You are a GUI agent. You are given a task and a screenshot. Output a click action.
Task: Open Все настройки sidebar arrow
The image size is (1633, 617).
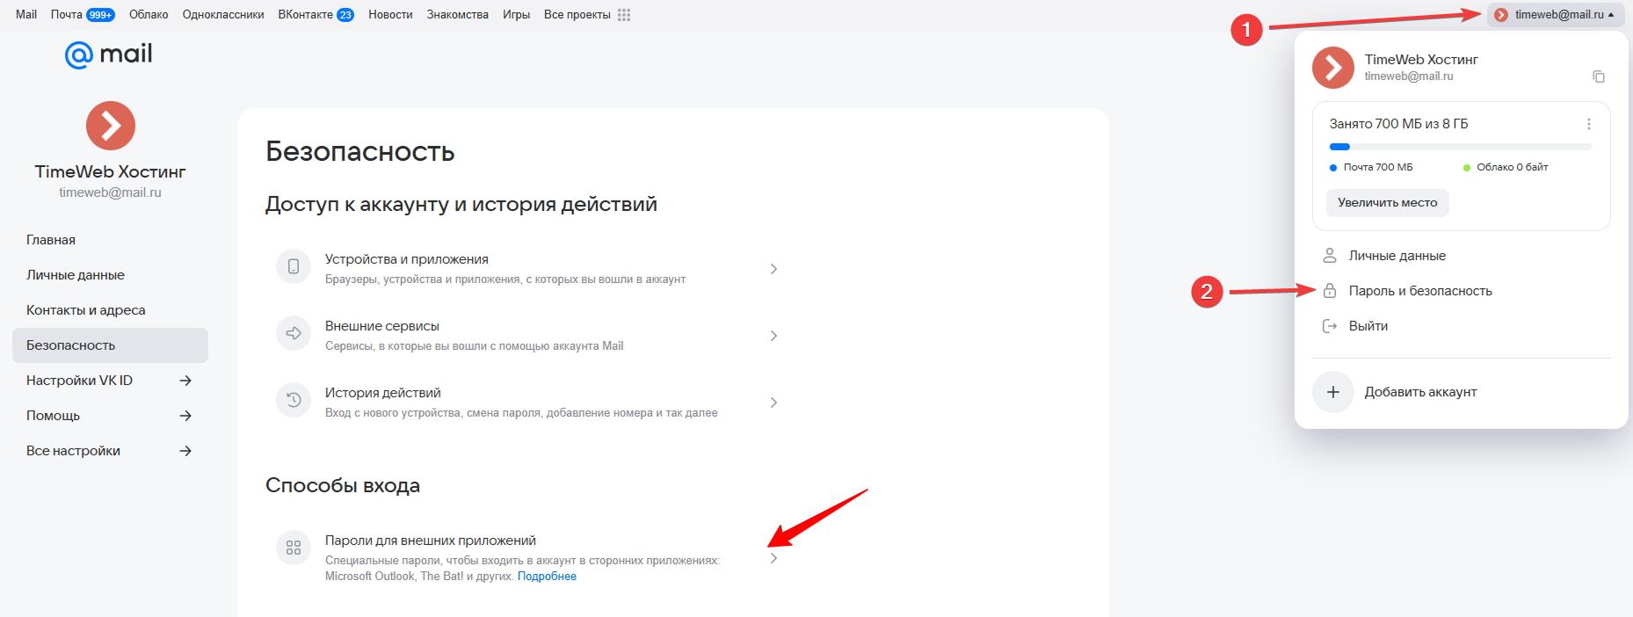[x=185, y=451]
